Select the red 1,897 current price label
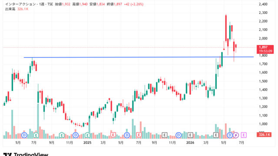 [265, 49]
